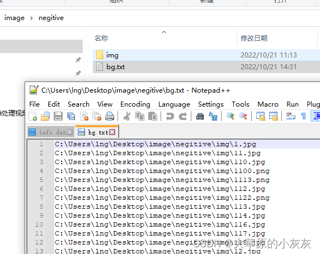Close the bg.txt tab
The width and height of the screenshot is (320, 254).
[112, 132]
